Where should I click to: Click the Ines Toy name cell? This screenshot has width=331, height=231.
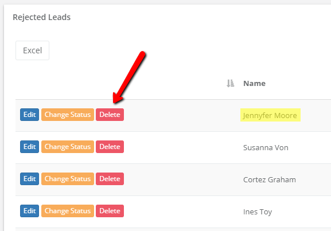tap(258, 212)
